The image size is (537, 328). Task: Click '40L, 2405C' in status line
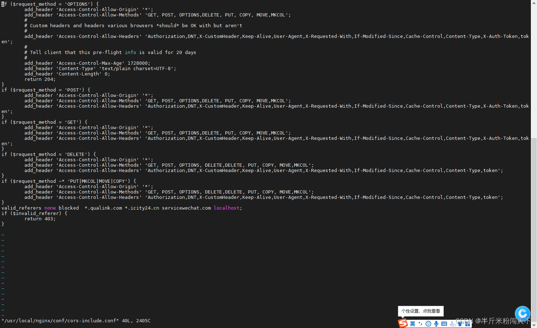point(136,321)
